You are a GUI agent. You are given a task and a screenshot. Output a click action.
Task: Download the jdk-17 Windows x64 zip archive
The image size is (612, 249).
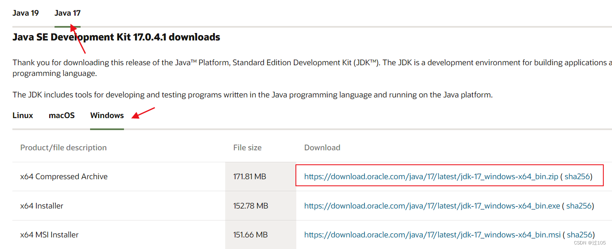click(x=431, y=176)
